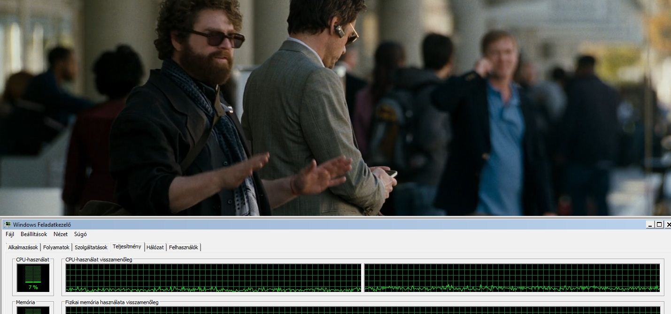Screen dimensions: 671x314
Task: Open the Beállítások menu
Action: [x=34, y=234]
